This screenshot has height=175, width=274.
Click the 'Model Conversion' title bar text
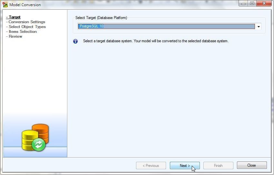coord(25,5)
